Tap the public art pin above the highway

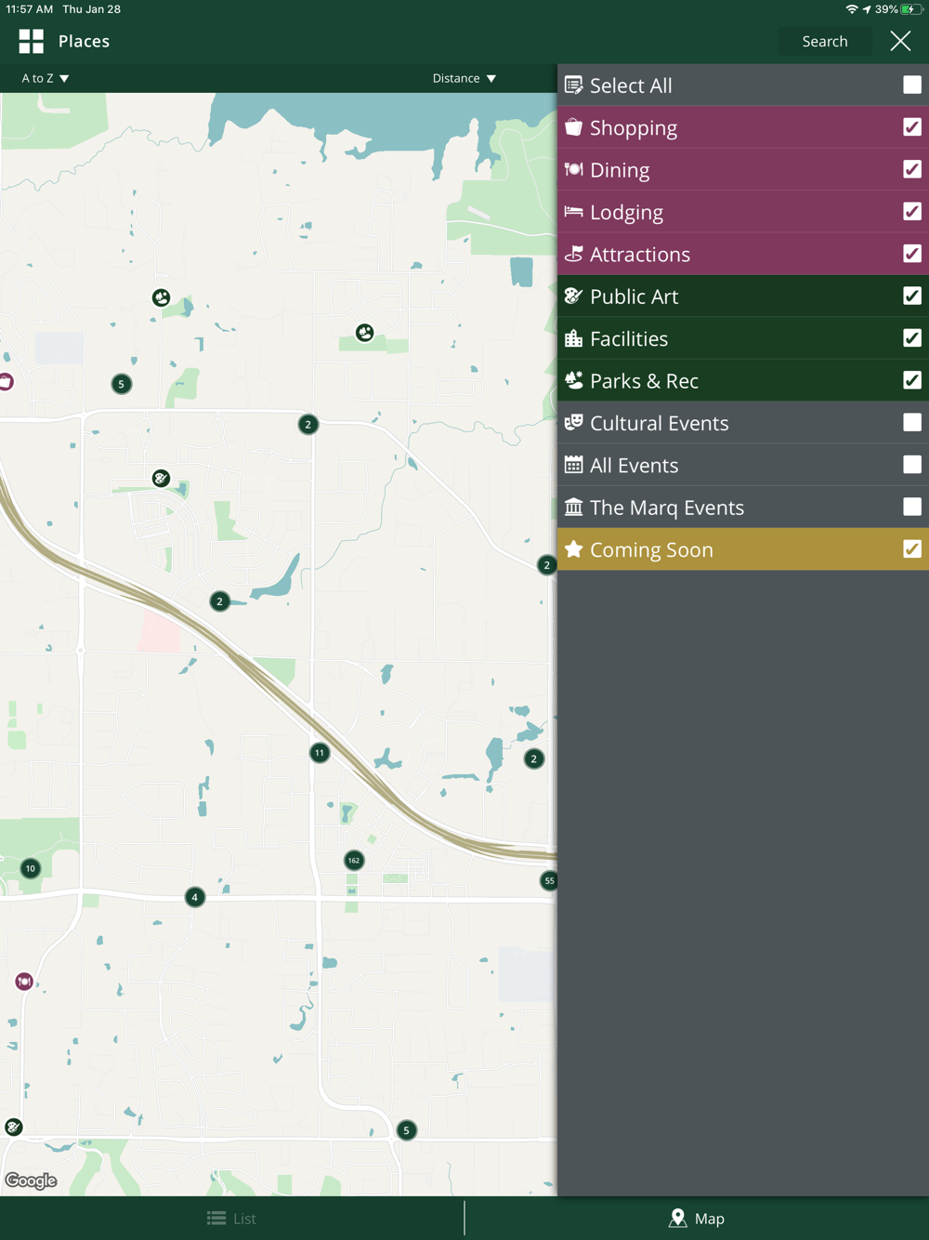pos(161,478)
